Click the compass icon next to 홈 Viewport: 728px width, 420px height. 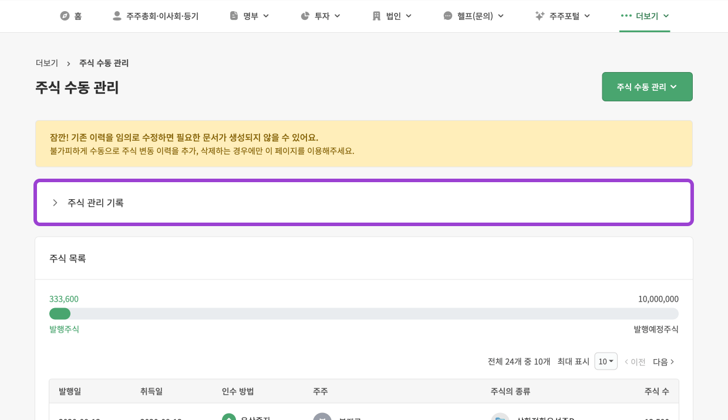pos(65,16)
